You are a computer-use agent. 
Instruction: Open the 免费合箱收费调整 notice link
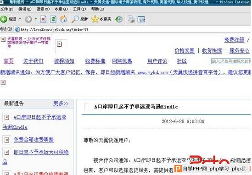tap(34, 140)
